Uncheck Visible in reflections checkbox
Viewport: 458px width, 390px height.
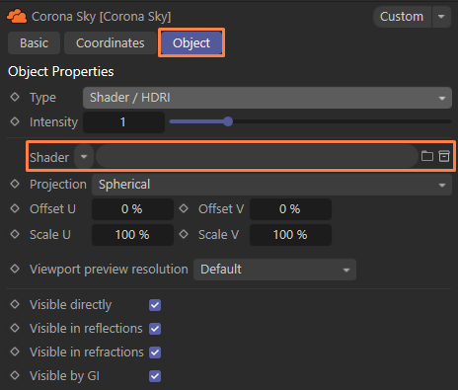coord(155,329)
